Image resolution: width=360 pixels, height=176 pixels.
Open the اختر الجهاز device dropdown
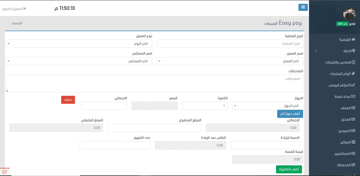pyautogui.click(x=268, y=106)
